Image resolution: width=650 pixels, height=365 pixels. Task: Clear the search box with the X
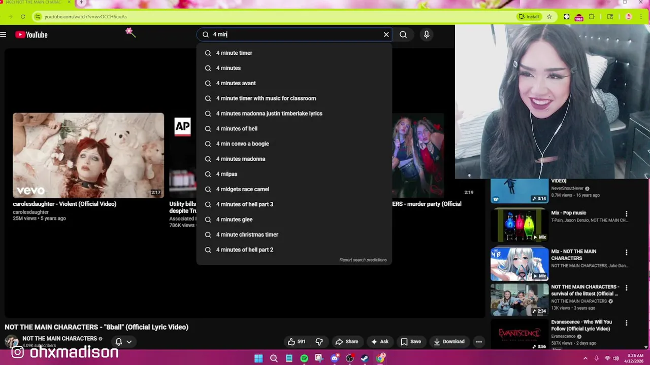click(x=386, y=34)
